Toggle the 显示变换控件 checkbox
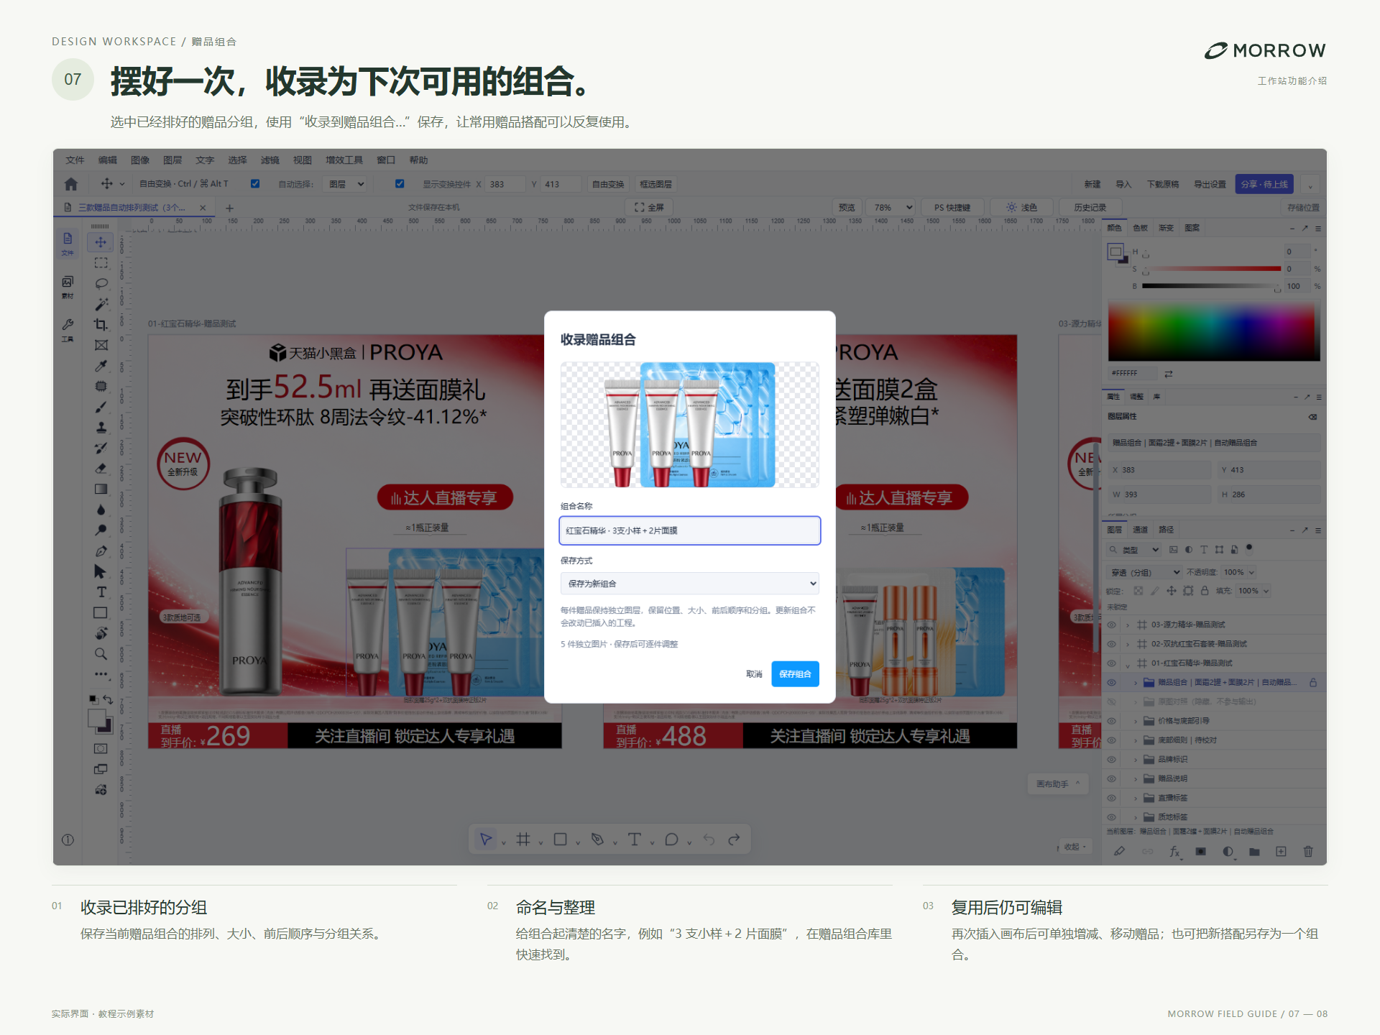 (x=400, y=184)
